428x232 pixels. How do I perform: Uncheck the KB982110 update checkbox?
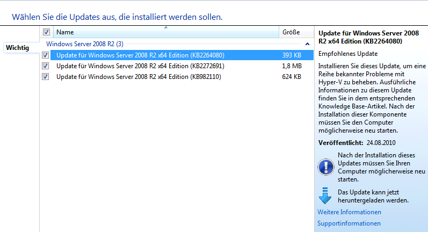[x=45, y=77]
